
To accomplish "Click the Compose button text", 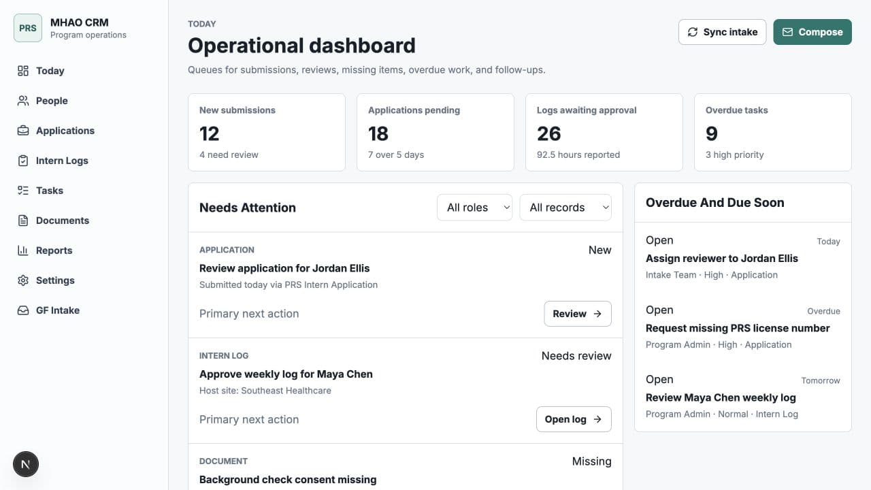I will tap(821, 32).
